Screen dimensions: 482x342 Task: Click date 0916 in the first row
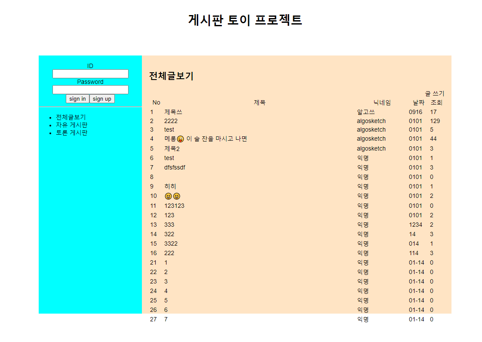pyautogui.click(x=416, y=112)
